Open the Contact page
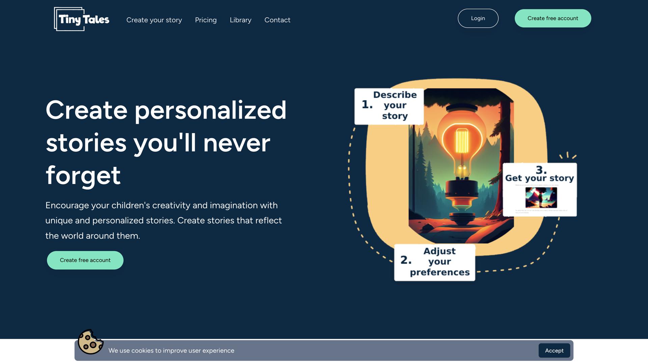Viewport: 648px width, 364px height. click(x=277, y=20)
